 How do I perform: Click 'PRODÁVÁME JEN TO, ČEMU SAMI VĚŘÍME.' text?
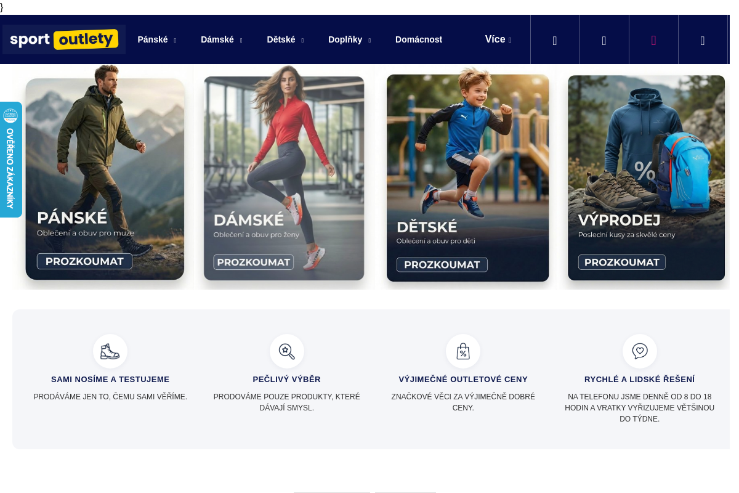click(110, 397)
